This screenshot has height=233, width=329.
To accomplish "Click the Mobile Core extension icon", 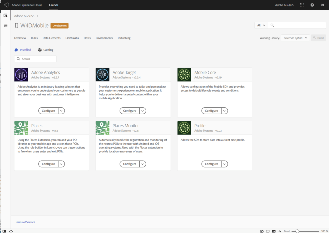I will (184, 75).
